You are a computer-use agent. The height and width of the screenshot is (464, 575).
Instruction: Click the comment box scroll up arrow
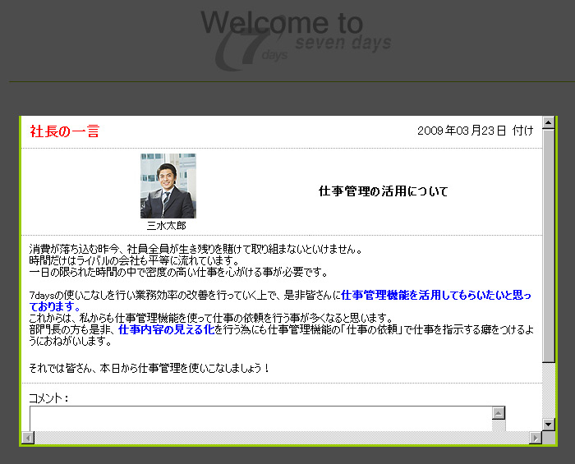[x=499, y=413]
